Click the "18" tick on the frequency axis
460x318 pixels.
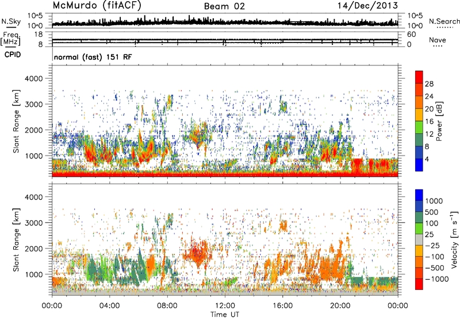tap(39, 34)
